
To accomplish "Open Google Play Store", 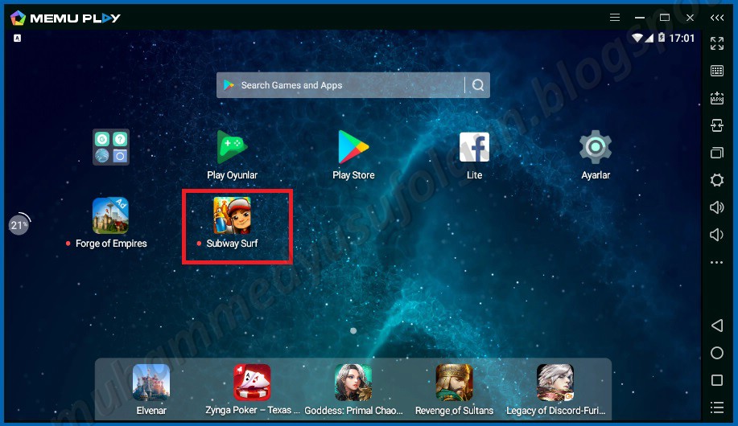I will tap(353, 147).
